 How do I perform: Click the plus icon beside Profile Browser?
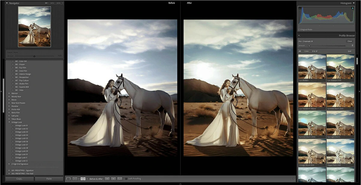299,35
